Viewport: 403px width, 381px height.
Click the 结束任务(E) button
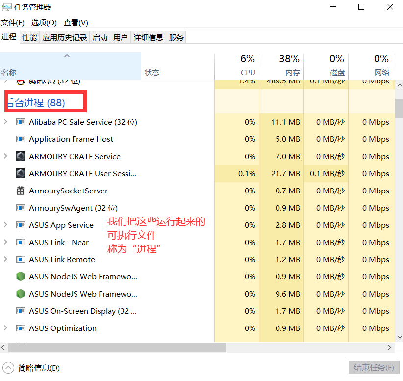[x=374, y=367]
